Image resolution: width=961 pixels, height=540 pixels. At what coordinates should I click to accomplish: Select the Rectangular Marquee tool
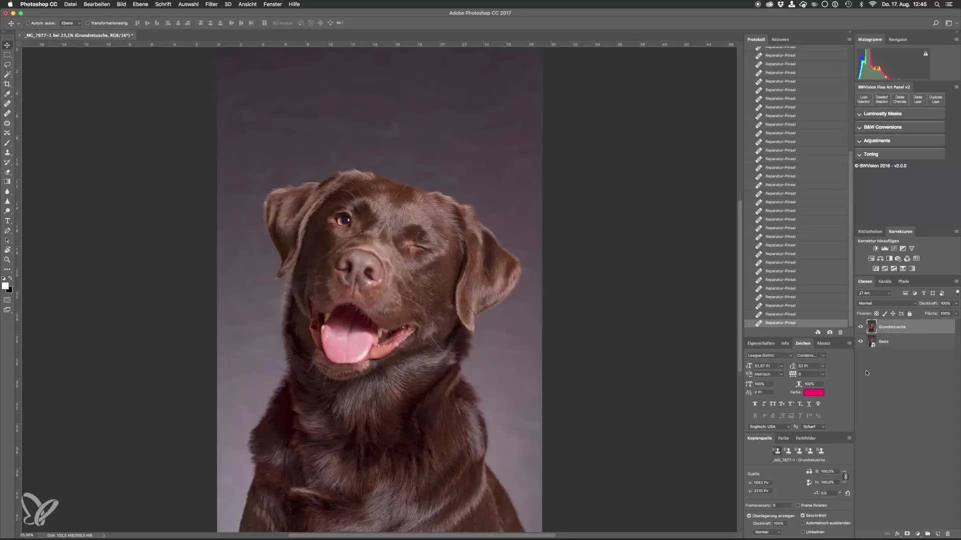tap(7, 55)
